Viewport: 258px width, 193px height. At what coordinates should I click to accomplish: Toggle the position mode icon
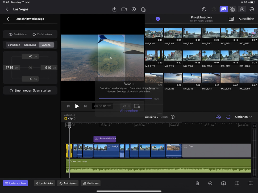pos(228,117)
